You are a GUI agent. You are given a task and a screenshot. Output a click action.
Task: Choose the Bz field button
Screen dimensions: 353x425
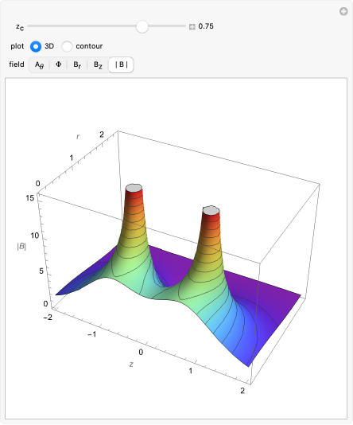point(98,64)
